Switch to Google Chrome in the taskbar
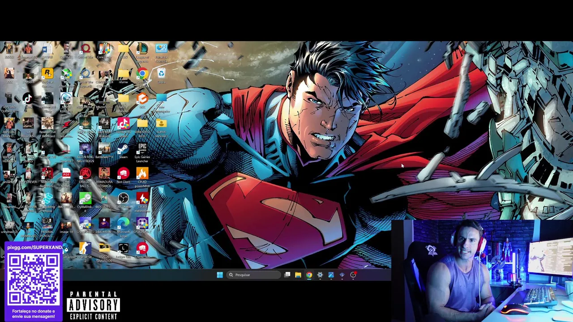The width and height of the screenshot is (573, 322). [x=309, y=275]
